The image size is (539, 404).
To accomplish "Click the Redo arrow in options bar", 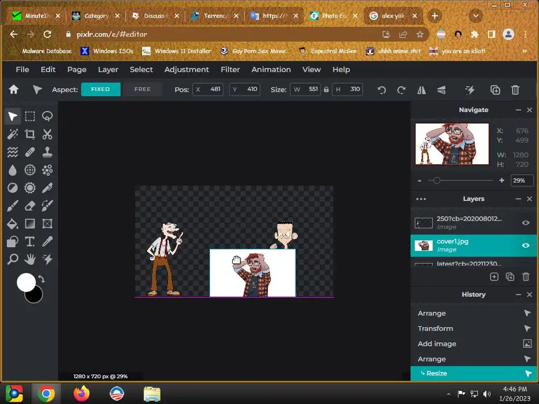I will (401, 90).
